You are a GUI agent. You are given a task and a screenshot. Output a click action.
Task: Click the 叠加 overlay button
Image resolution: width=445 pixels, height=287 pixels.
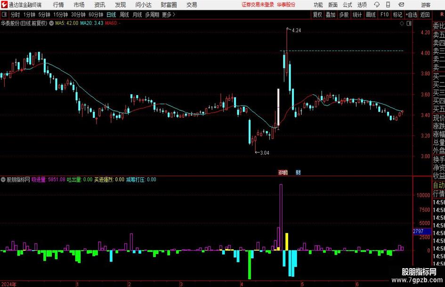pyautogui.click(x=331, y=15)
